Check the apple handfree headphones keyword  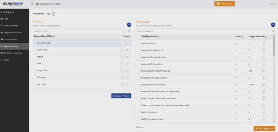pos(138,57)
